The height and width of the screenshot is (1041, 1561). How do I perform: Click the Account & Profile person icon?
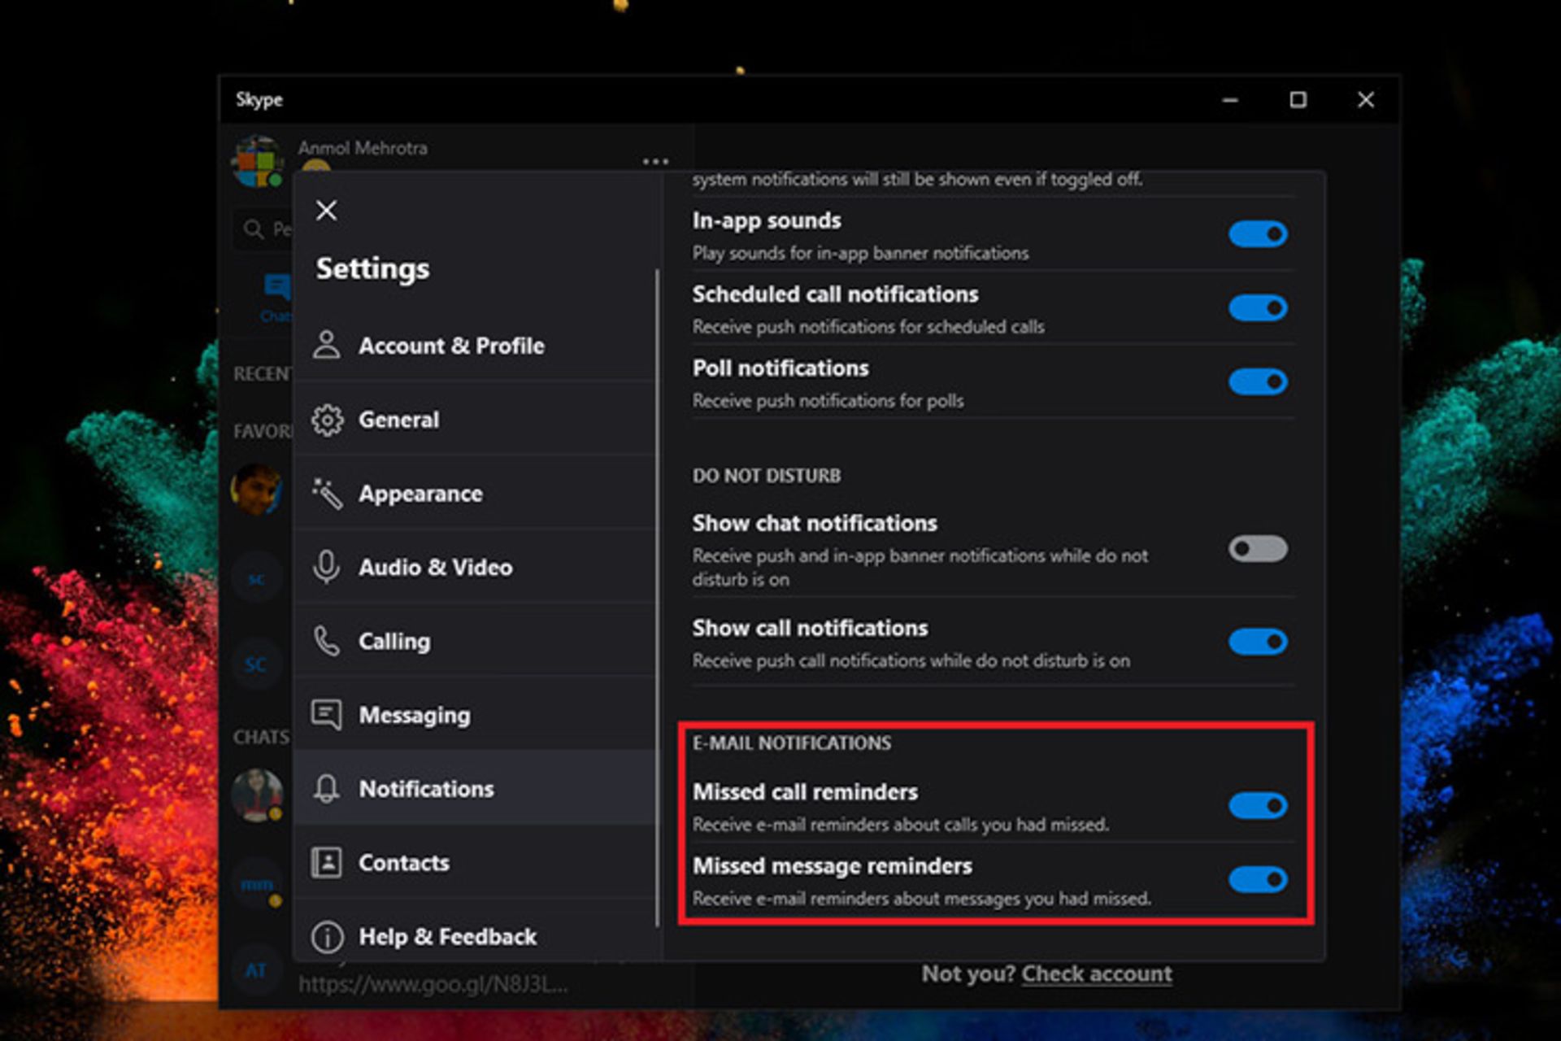327,345
